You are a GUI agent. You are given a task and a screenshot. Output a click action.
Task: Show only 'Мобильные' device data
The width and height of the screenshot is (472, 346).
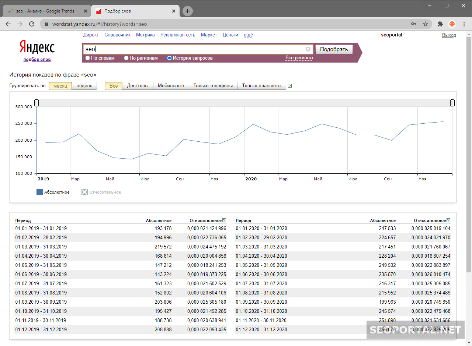(x=171, y=86)
